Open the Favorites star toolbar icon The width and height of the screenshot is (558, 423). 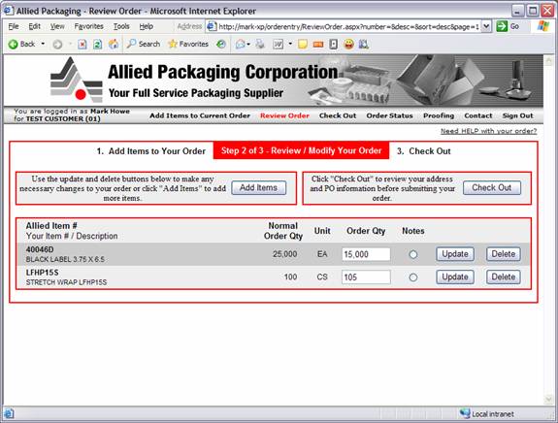(173, 44)
